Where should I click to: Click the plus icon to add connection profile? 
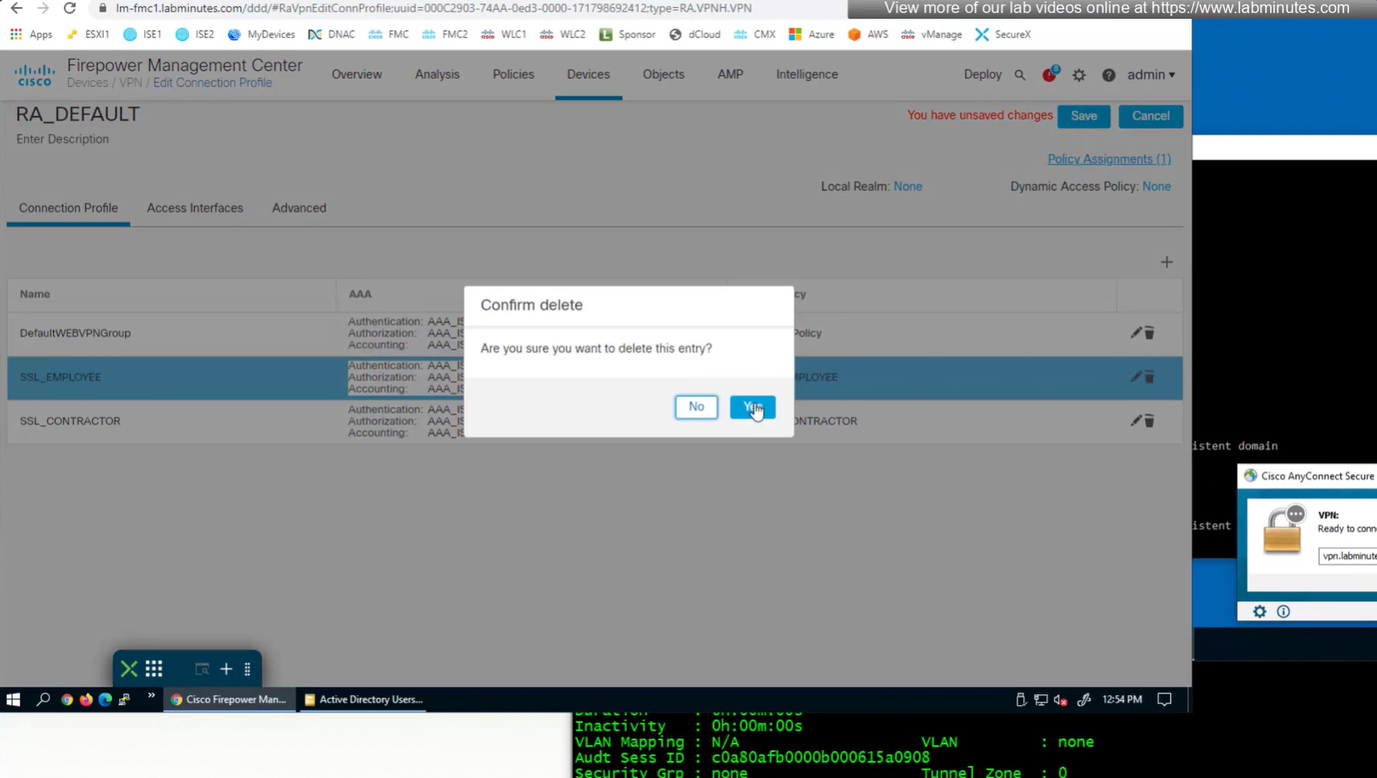(1166, 263)
